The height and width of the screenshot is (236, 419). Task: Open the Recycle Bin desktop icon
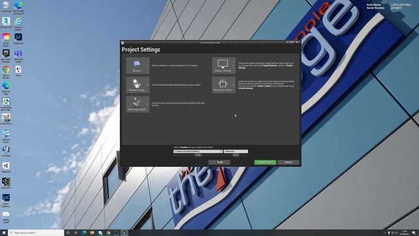point(6,7)
